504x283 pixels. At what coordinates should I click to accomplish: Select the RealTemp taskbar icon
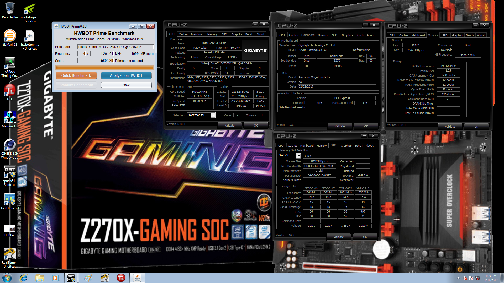click(x=104, y=278)
